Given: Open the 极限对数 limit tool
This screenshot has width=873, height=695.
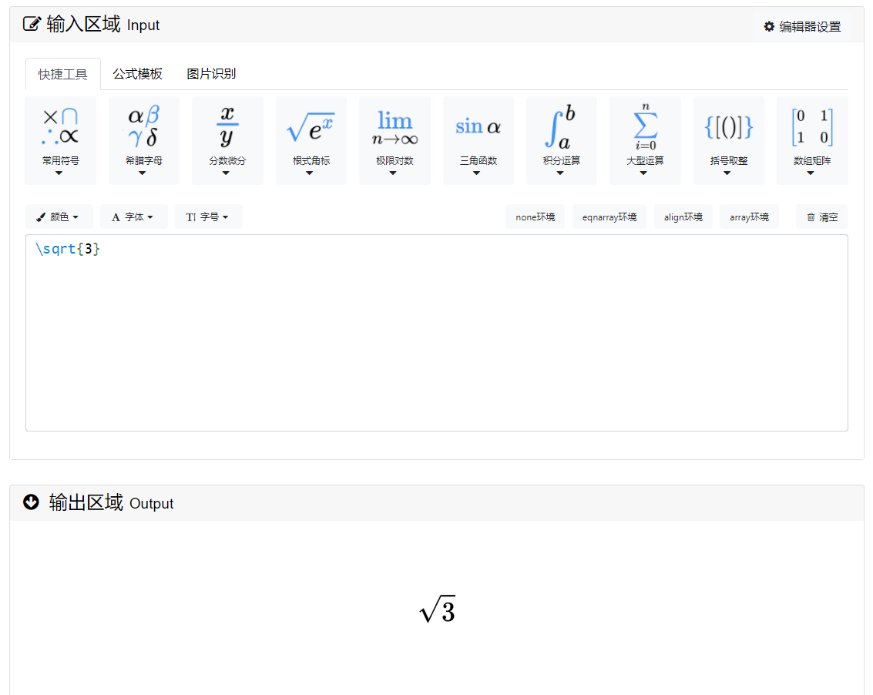Looking at the screenshot, I should (395, 140).
